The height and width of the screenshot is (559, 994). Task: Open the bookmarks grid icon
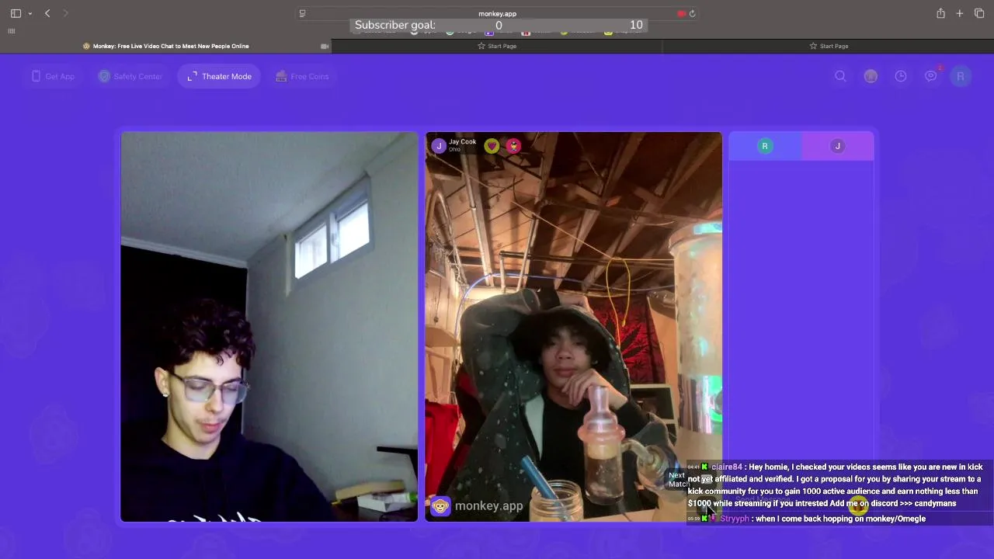coord(12,31)
